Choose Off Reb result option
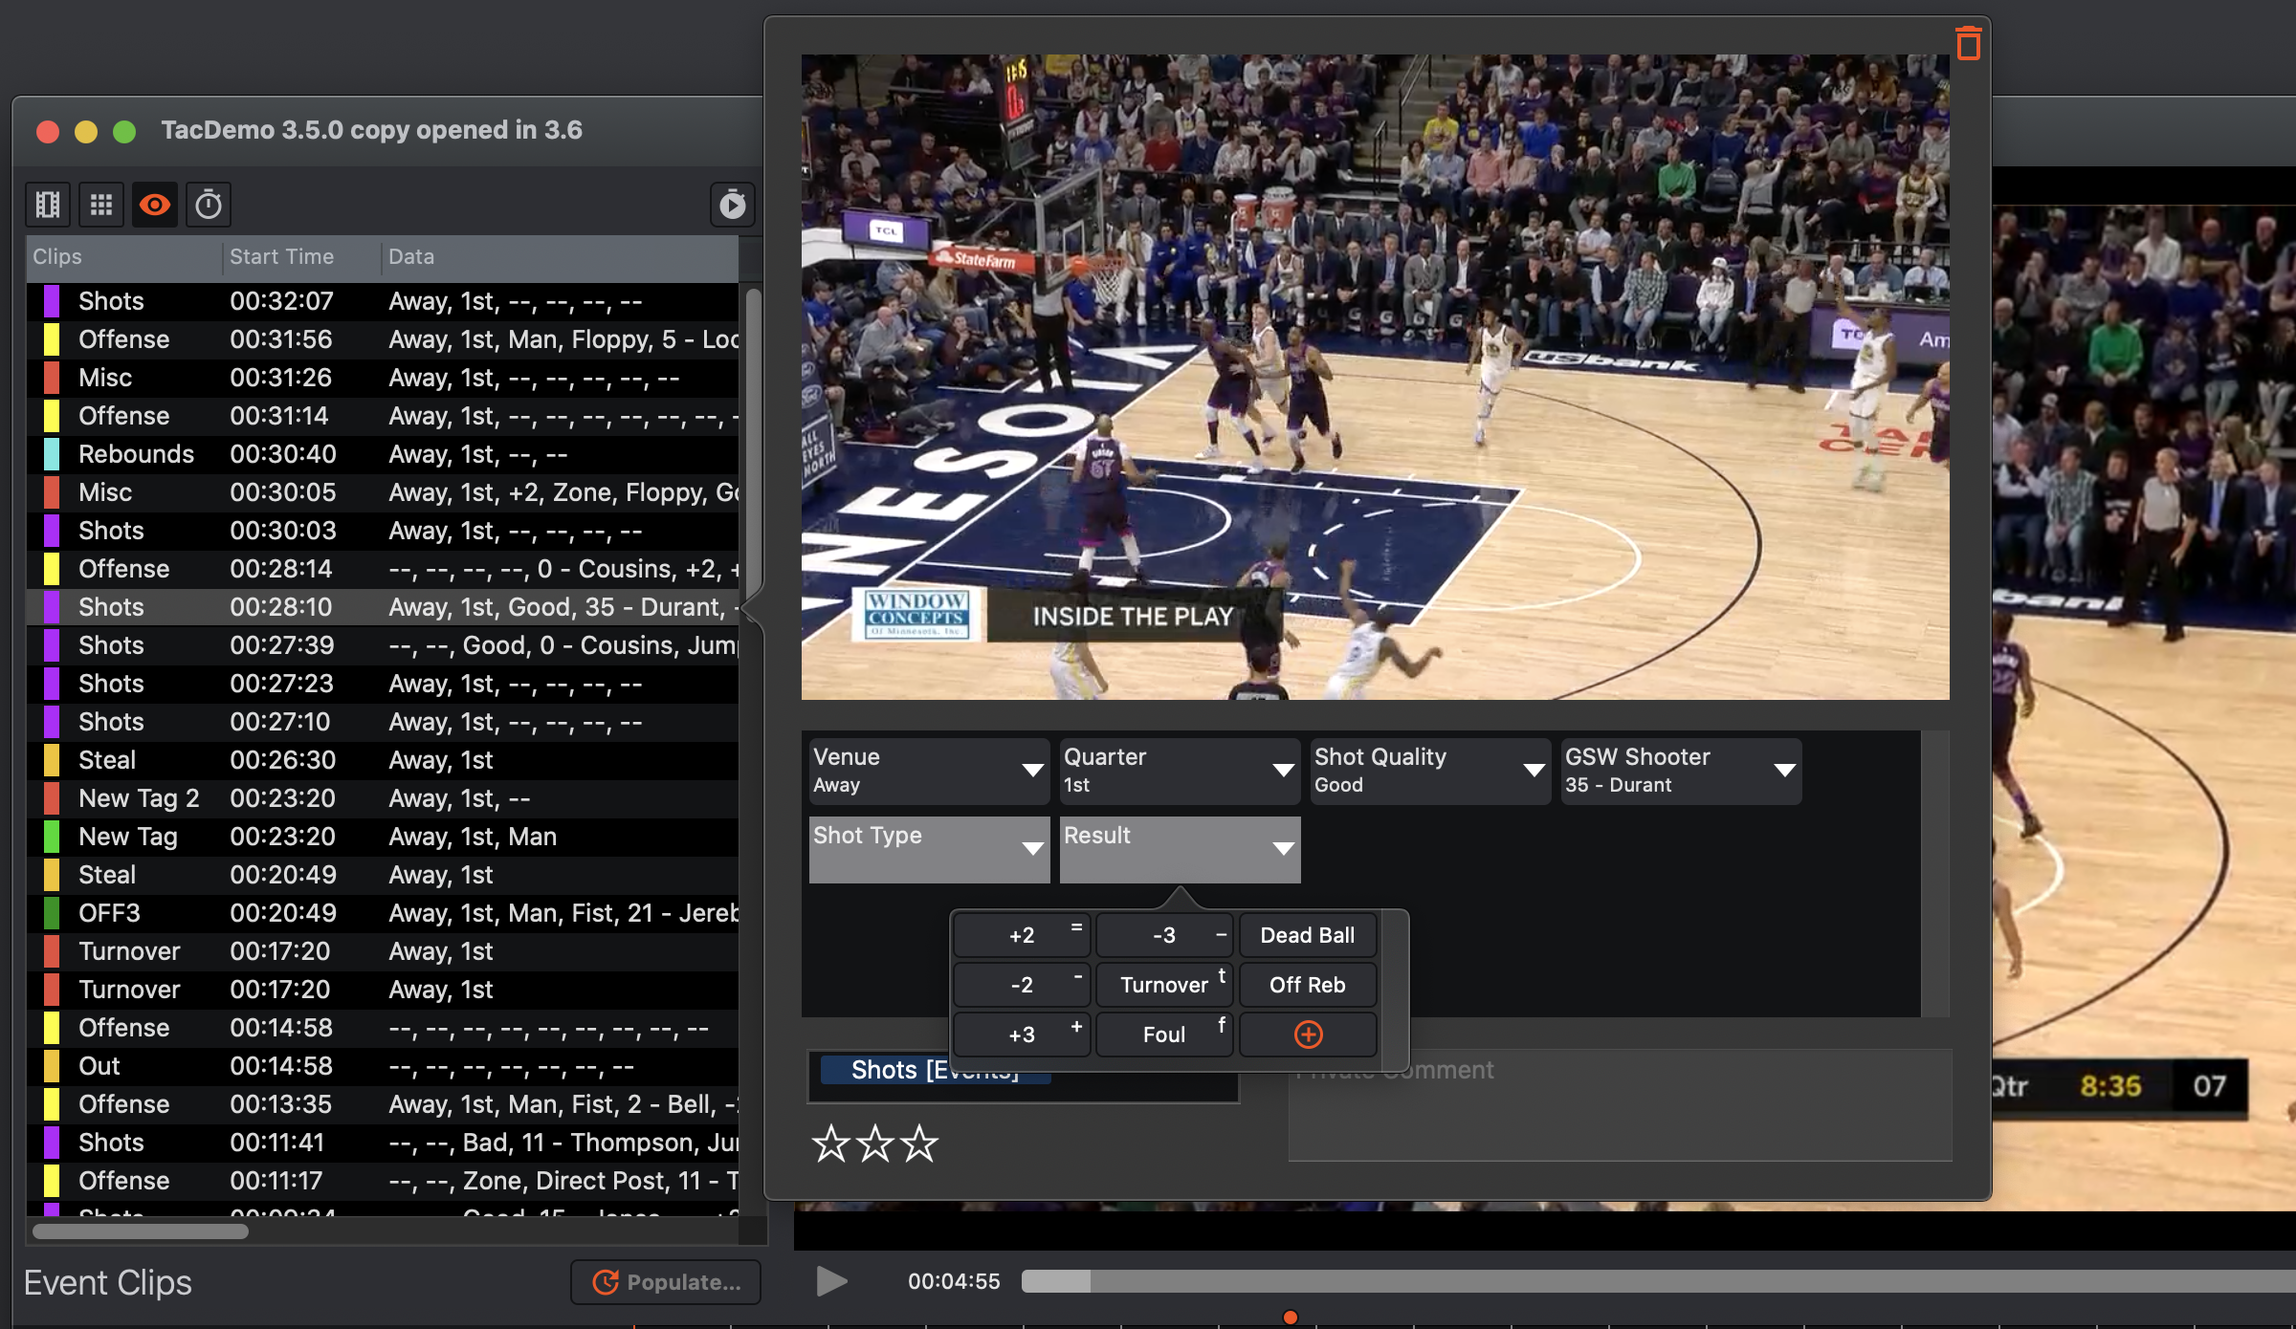Viewport: 2296px width, 1329px height. (1308, 985)
